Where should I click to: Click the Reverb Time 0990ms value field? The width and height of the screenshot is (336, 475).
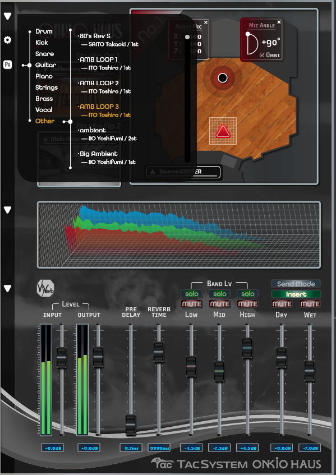(x=159, y=448)
